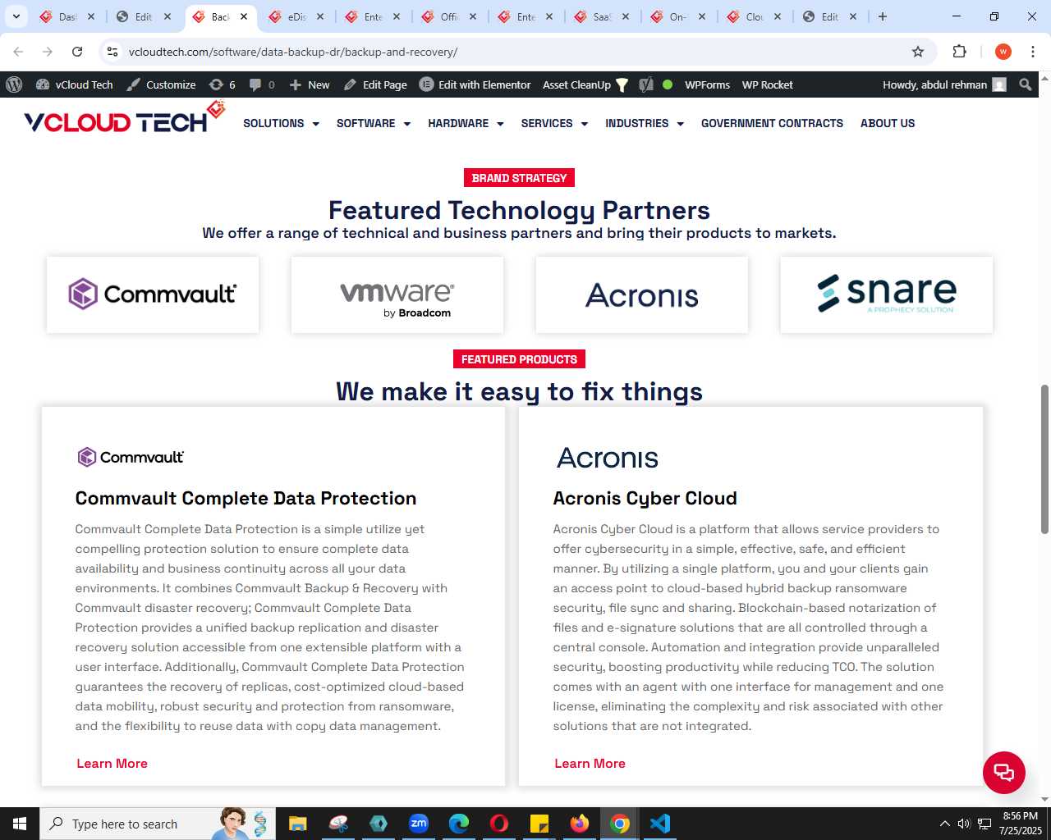1051x840 pixels.
Task: Go forward with the browser forward arrow
Action: (48, 52)
